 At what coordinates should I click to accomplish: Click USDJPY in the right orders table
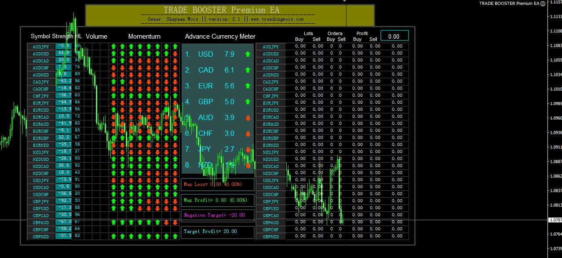pyautogui.click(x=271, y=180)
